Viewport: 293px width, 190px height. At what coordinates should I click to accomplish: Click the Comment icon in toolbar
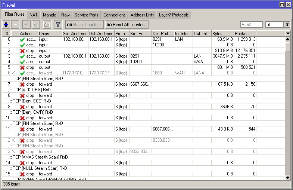coord(46,25)
